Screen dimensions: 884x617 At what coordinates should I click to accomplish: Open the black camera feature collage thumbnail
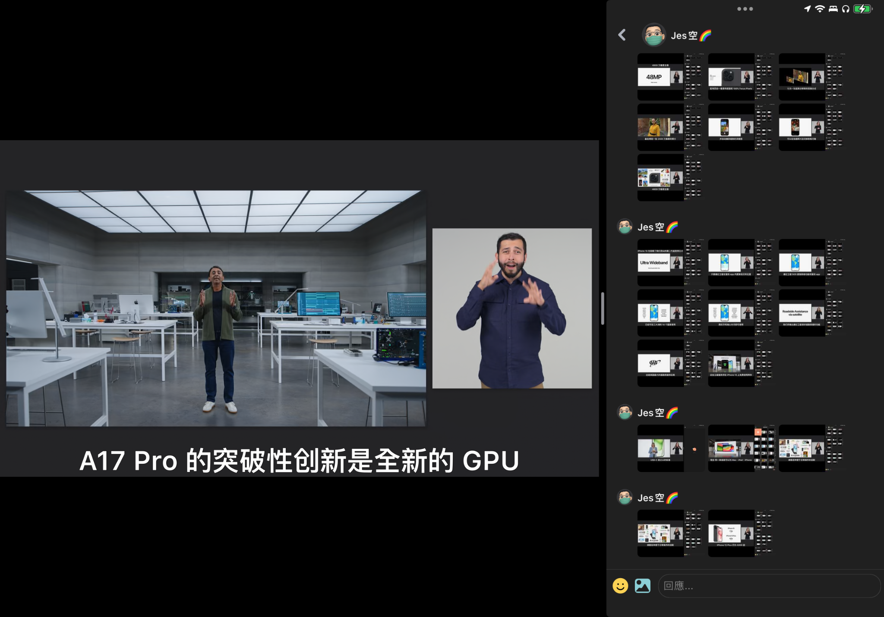click(670, 177)
